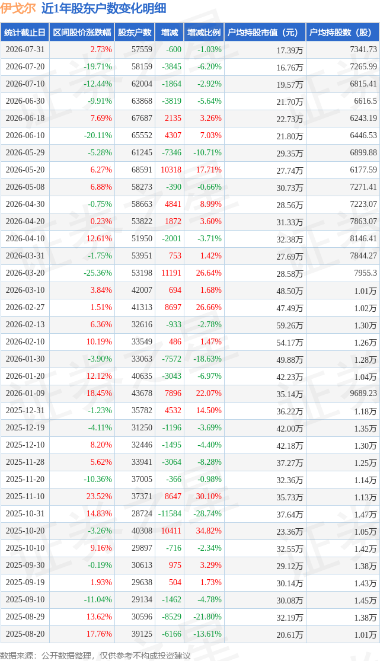Viewport: 380px width, 661px height.
Task: Click the 数据来源 disclaimer text
Action: click(x=95, y=656)
